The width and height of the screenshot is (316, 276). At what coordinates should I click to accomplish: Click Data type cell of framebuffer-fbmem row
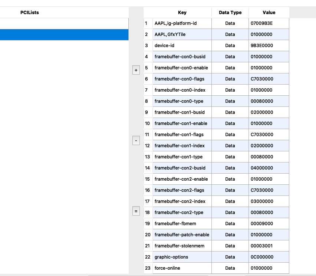coord(230,224)
